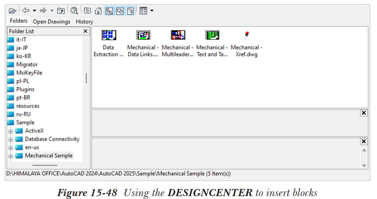This screenshot has width=377, height=199.
Task: Click the ru-RU folder icon
Action: [x=11, y=114]
